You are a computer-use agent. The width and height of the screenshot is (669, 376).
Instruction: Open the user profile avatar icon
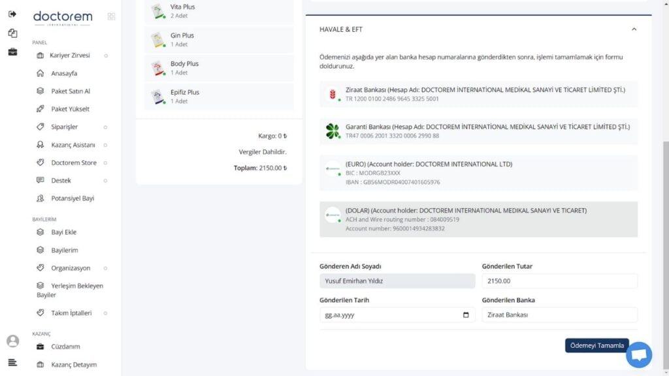point(13,341)
